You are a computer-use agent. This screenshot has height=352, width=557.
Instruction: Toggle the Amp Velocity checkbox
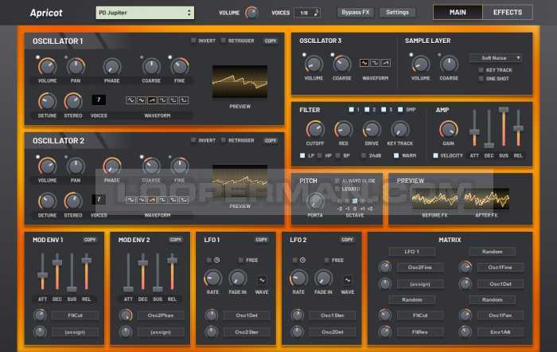pos(436,155)
